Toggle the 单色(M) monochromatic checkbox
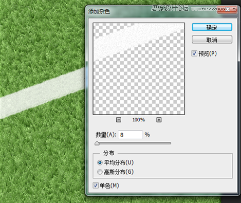 tap(96, 186)
